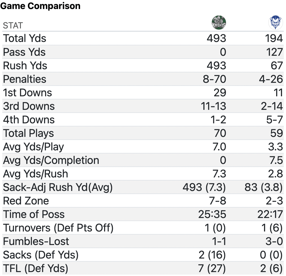Click the Total Yds row label
This screenshot has height=276, width=286.
(25, 38)
